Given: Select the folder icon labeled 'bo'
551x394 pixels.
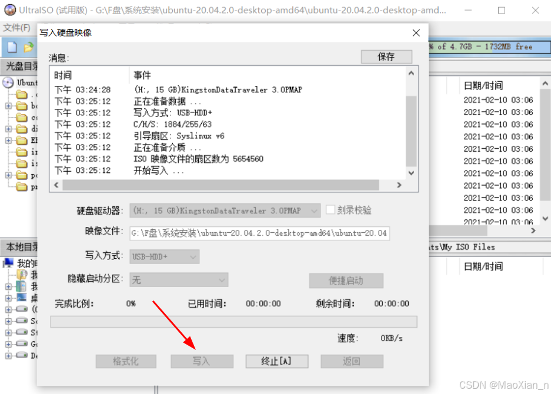Looking at the screenshot, I should tap(22, 106).
